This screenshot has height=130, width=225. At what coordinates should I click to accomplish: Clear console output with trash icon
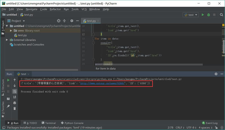pos(14,108)
